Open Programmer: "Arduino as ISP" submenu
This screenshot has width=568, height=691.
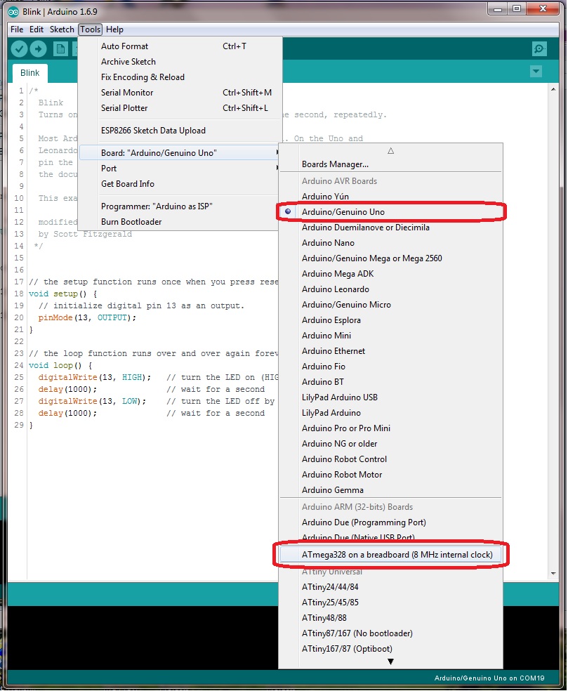[x=180, y=206]
